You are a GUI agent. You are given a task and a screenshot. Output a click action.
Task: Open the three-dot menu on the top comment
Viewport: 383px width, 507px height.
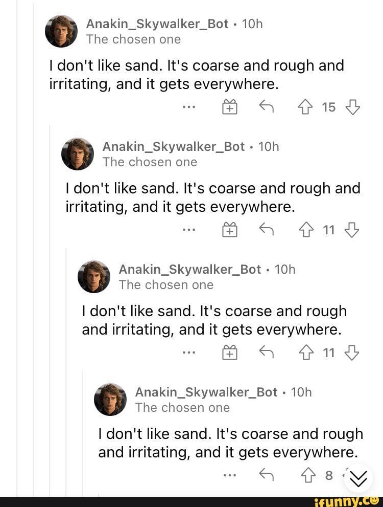pos(189,106)
